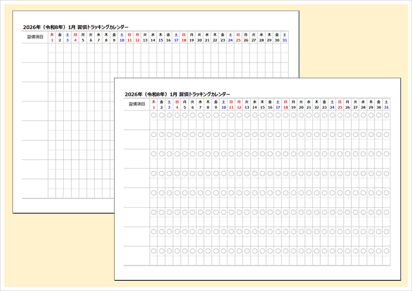Mark the circle under January 10 second row
This screenshot has width=412, height=291.
pos(223,134)
